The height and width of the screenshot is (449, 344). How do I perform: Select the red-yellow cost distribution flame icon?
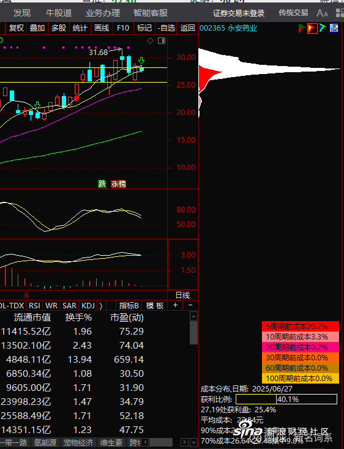pyautogui.click(x=312, y=28)
